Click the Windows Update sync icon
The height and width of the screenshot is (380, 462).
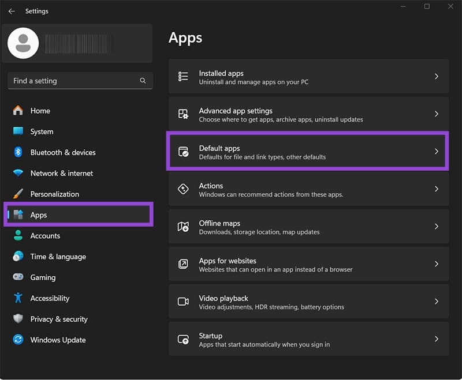coord(18,340)
